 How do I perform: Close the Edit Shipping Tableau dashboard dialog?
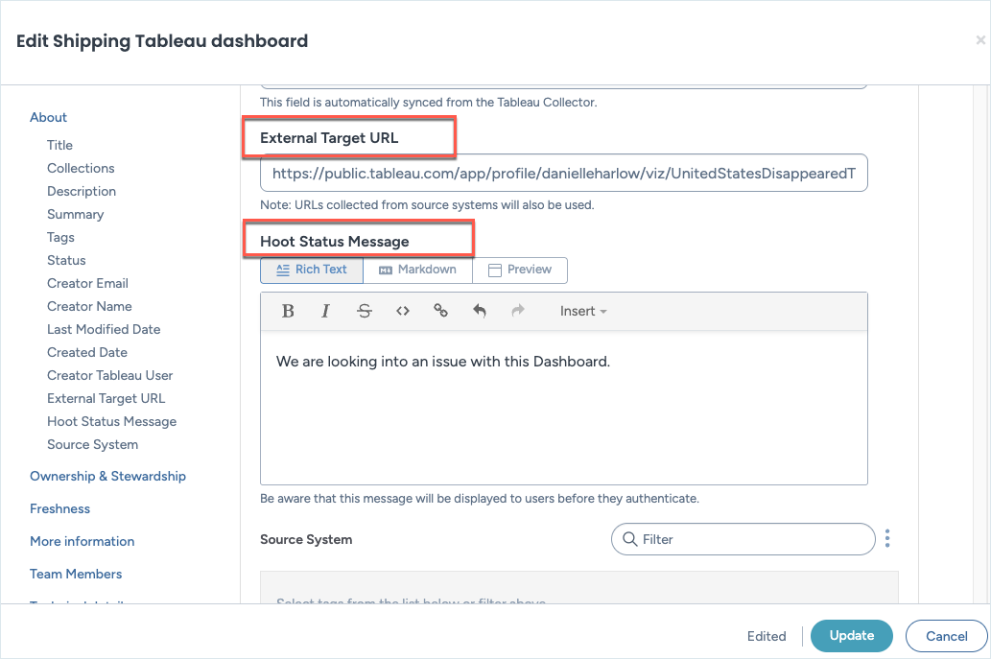[x=979, y=40]
